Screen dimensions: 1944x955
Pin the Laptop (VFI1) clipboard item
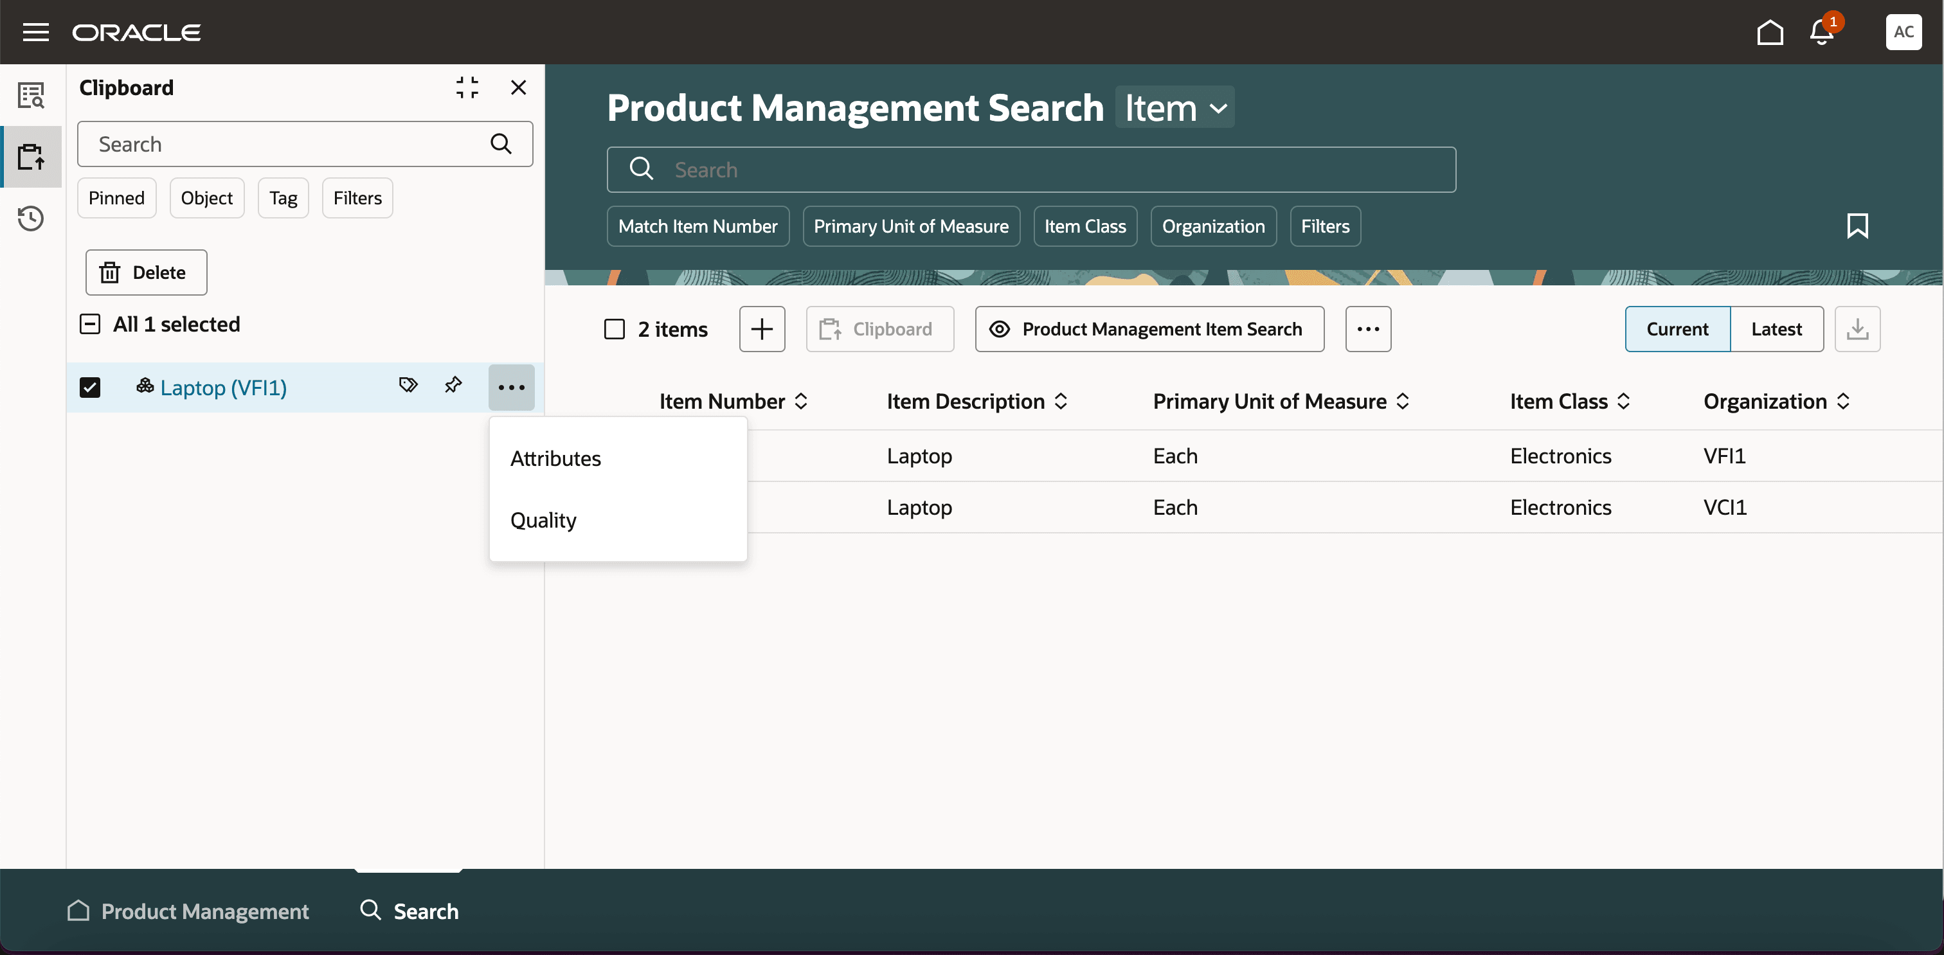pyautogui.click(x=453, y=386)
